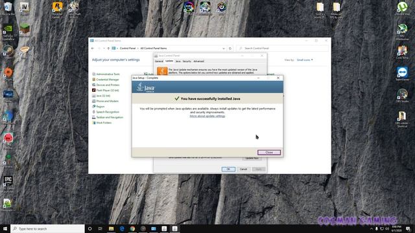Screen dimensions: 415x233
Task: Click the Search Control Panel field
Action: tap(282, 49)
